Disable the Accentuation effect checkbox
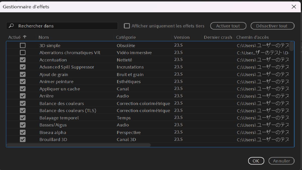This screenshot has width=302, height=170. tap(23, 60)
